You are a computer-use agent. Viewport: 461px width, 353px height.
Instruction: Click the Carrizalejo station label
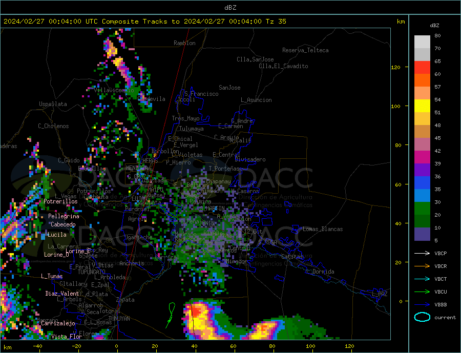coord(58,324)
